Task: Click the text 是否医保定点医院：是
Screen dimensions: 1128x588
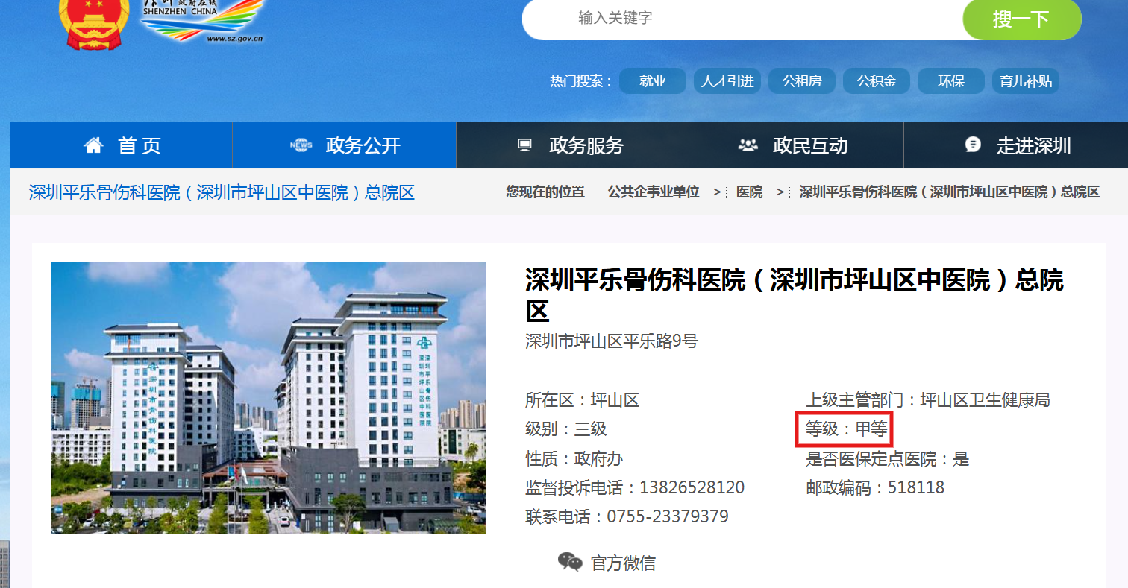Action: click(x=888, y=458)
